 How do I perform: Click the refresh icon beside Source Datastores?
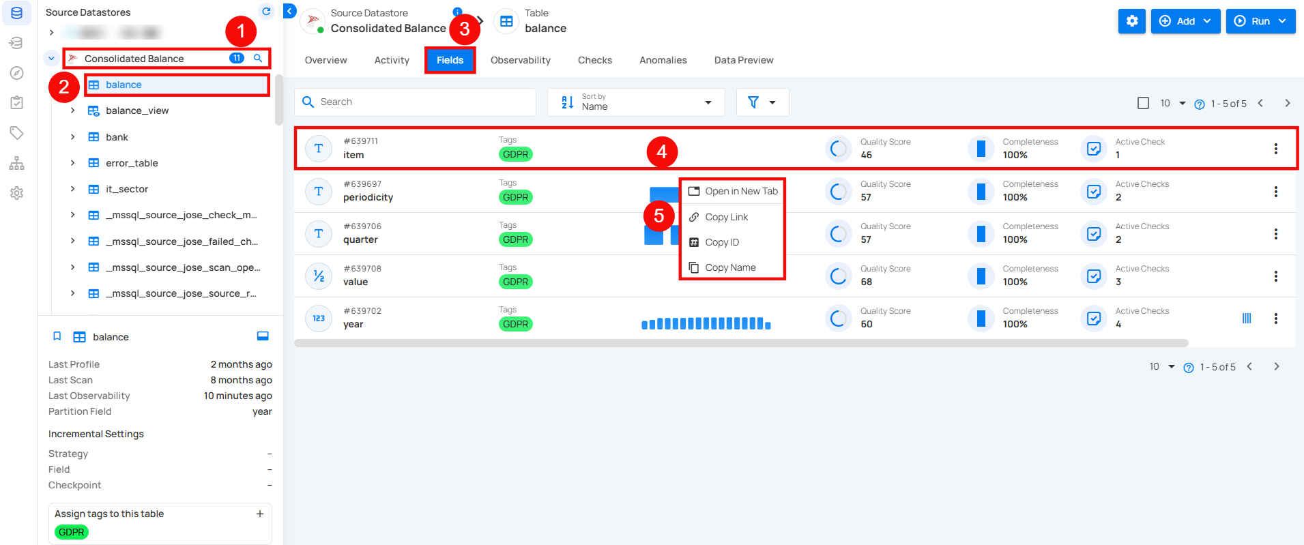(266, 12)
